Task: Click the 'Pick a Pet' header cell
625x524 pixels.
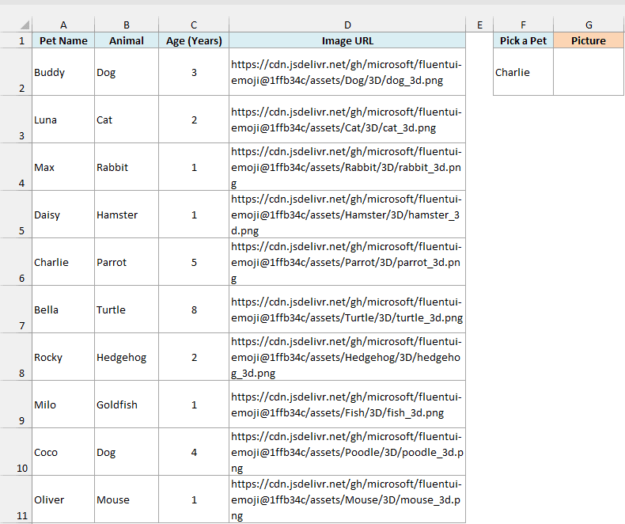Action: click(523, 40)
